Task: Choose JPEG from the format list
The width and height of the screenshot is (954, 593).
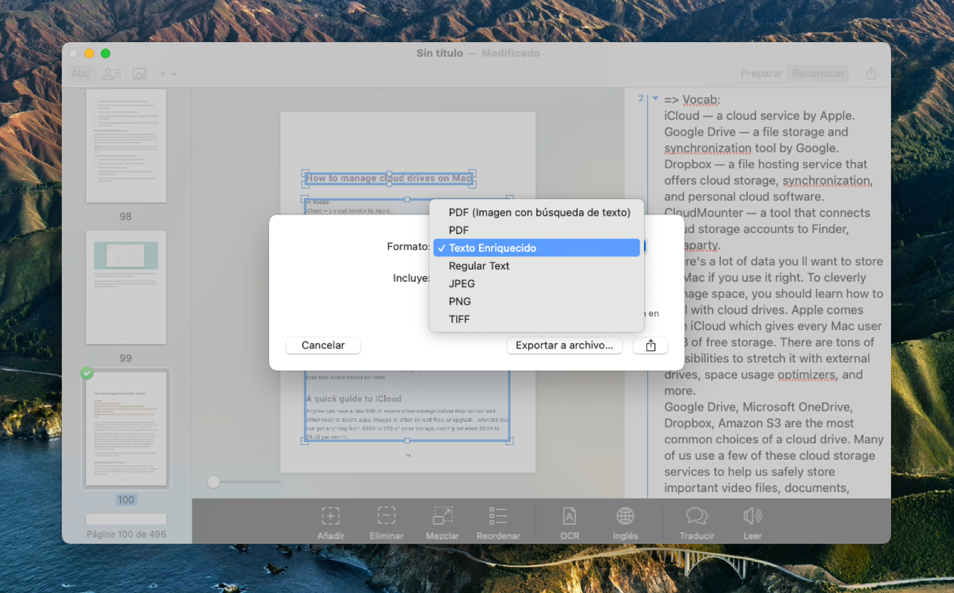Action: pyautogui.click(x=462, y=283)
